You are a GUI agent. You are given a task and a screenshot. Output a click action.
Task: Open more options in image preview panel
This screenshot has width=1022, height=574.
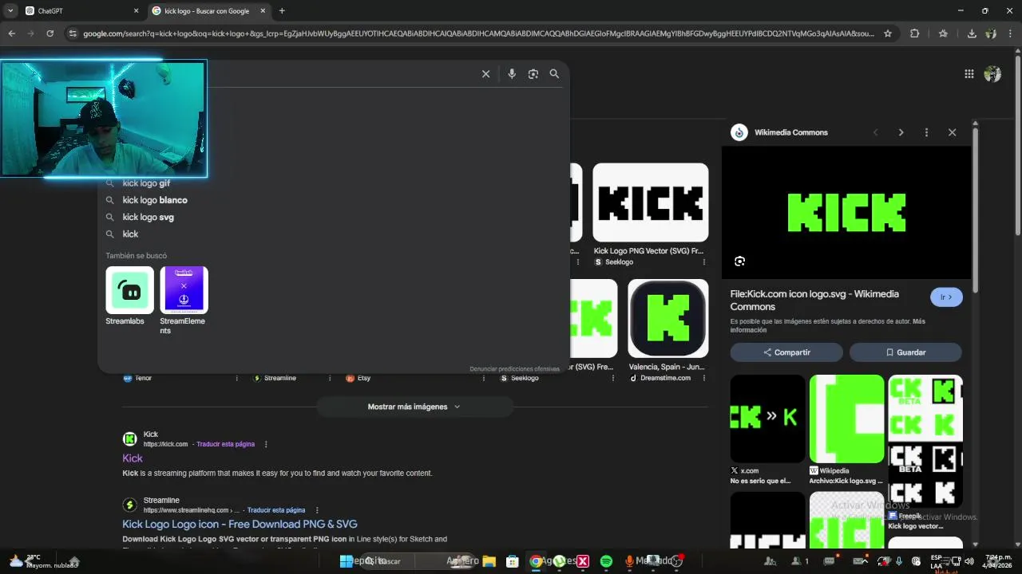pyautogui.click(x=926, y=132)
